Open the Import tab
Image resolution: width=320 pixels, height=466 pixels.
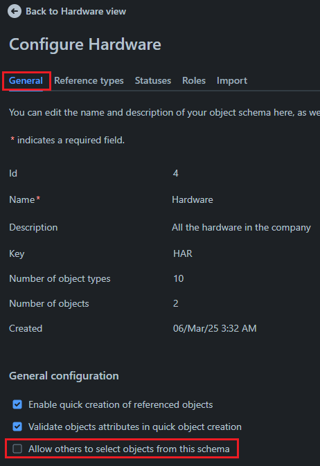tap(232, 80)
